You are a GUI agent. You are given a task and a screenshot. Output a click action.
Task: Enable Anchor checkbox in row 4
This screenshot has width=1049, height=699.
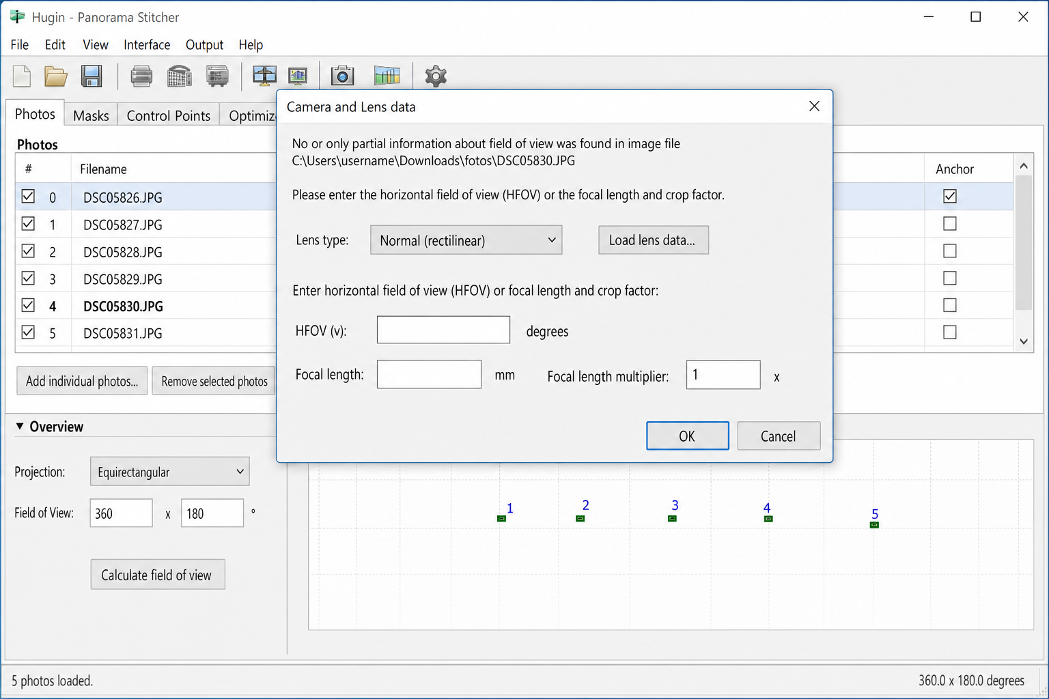pos(950,305)
